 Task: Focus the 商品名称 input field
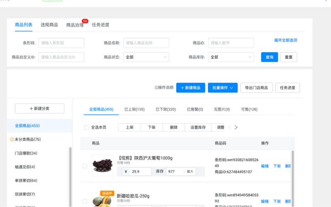click(x=146, y=43)
